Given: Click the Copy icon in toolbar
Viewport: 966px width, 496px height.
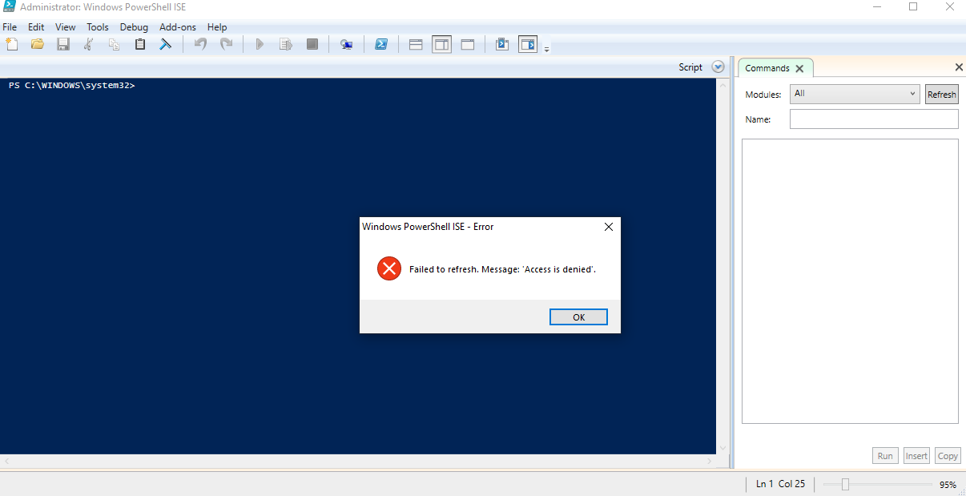Looking at the screenshot, I should point(114,44).
